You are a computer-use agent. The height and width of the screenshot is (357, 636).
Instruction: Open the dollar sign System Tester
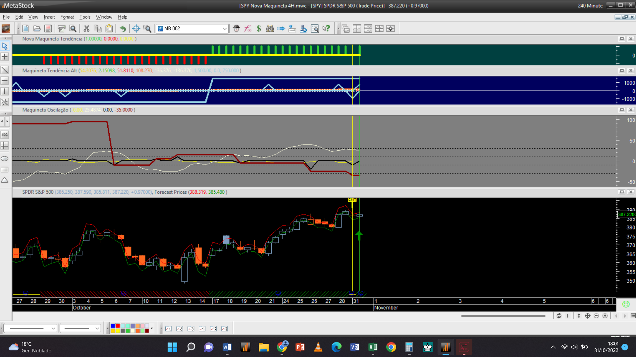click(259, 29)
